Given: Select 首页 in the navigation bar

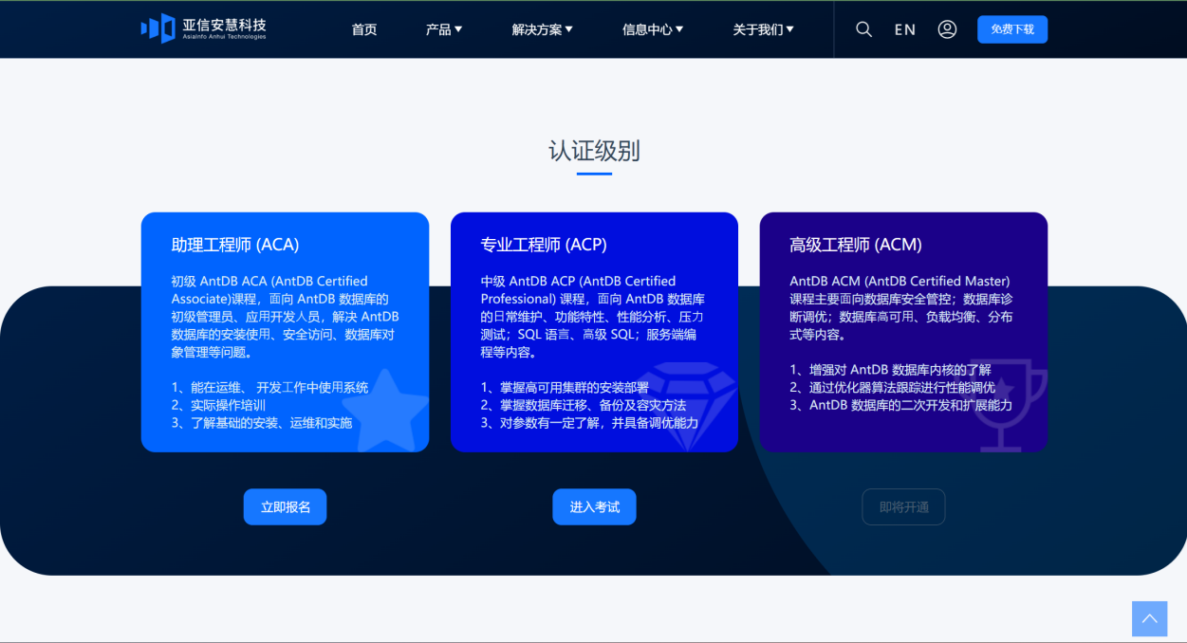Looking at the screenshot, I should click(x=363, y=28).
